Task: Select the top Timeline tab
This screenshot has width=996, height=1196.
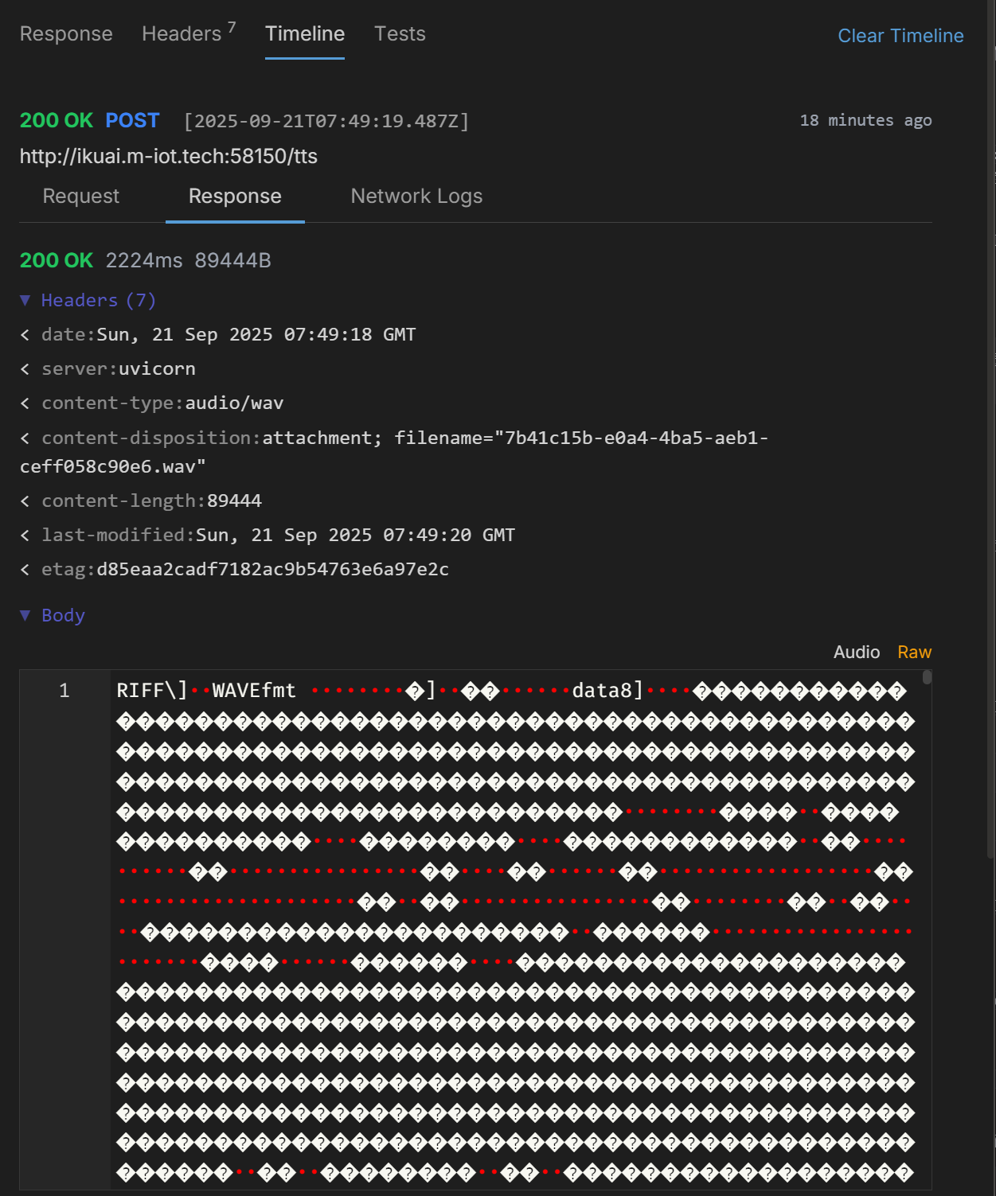Action: point(305,34)
